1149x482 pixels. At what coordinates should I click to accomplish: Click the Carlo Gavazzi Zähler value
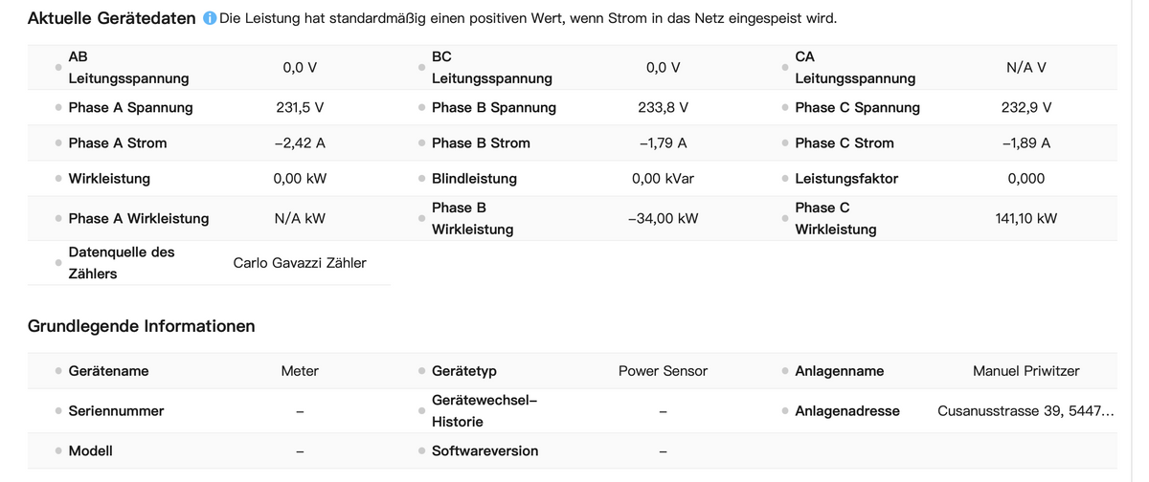pos(300,263)
